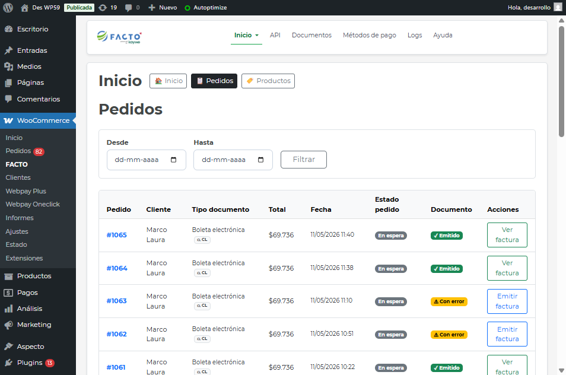Open the Ayuda tab
The height and width of the screenshot is (375, 566).
(x=443, y=35)
